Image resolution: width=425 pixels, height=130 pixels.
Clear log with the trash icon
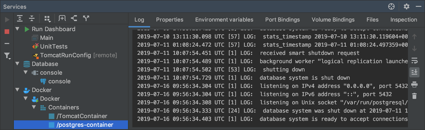click(x=414, y=96)
